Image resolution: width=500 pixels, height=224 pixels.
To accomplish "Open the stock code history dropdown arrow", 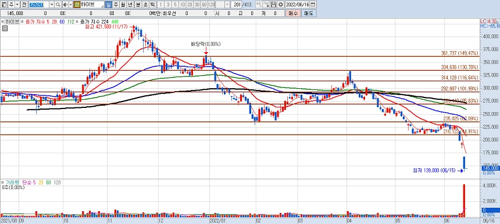I will click(52, 5).
